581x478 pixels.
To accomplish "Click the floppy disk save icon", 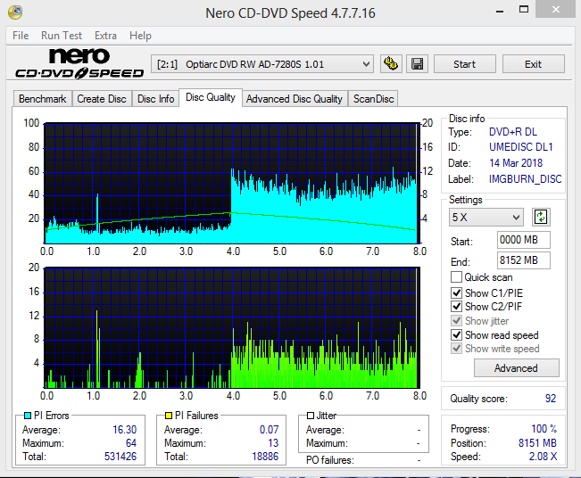I will pyautogui.click(x=417, y=64).
